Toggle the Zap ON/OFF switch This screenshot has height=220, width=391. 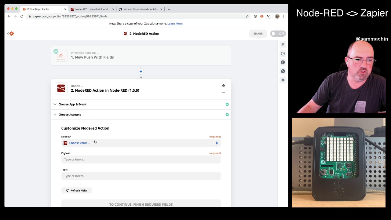pyautogui.click(x=278, y=34)
